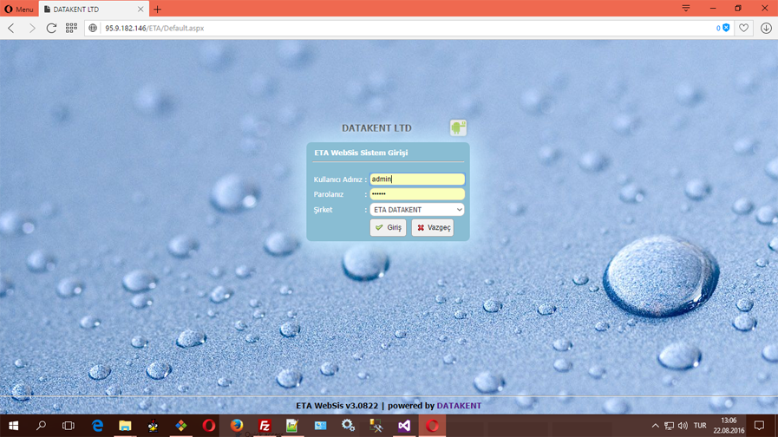Open the clock showing 13:06
The width and height of the screenshot is (778, 437).
pos(729,426)
